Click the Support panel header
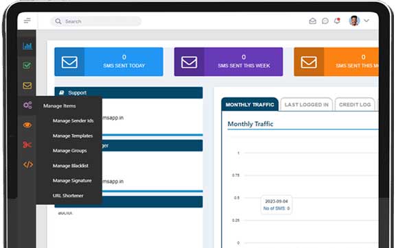The width and height of the screenshot is (396, 248). 128,92
